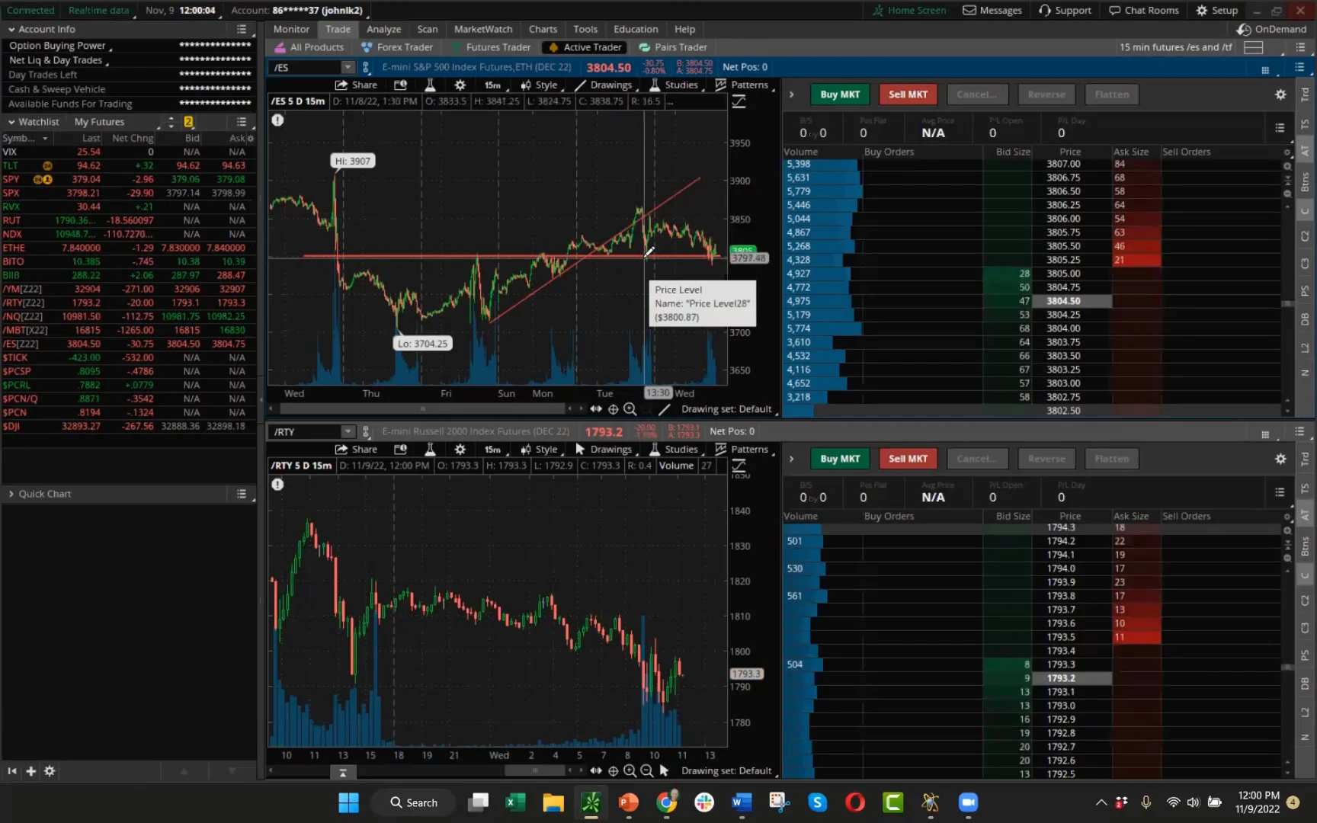Open the /ES symbol dropdown arrow
This screenshot has width=1317, height=823.
[x=348, y=68]
